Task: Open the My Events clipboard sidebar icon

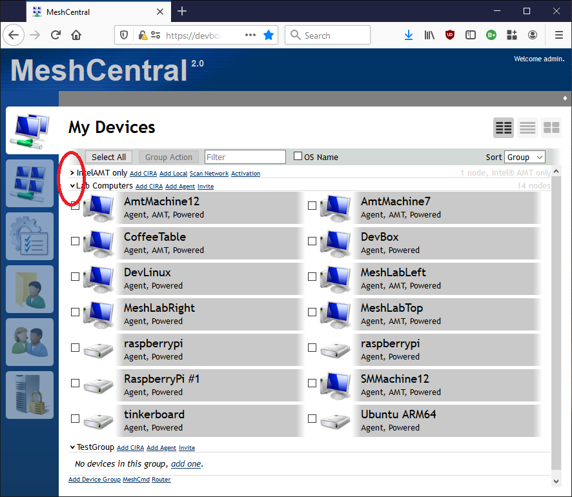Action: 29,236
